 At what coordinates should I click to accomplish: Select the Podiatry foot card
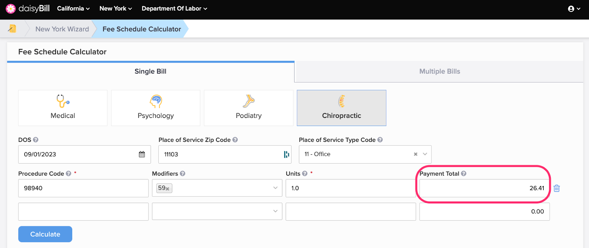248,108
